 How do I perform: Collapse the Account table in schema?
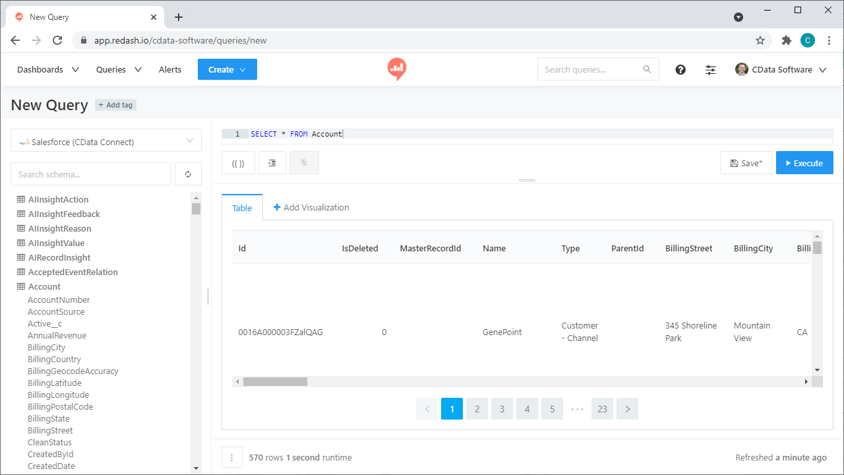click(x=44, y=286)
